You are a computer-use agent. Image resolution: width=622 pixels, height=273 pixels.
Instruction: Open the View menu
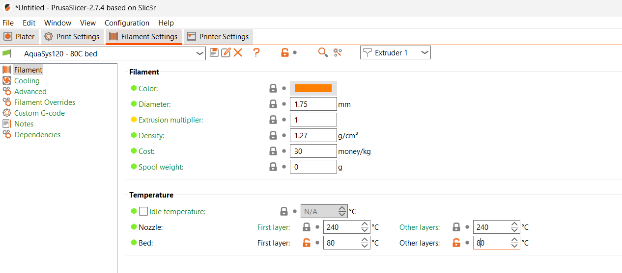[88, 23]
